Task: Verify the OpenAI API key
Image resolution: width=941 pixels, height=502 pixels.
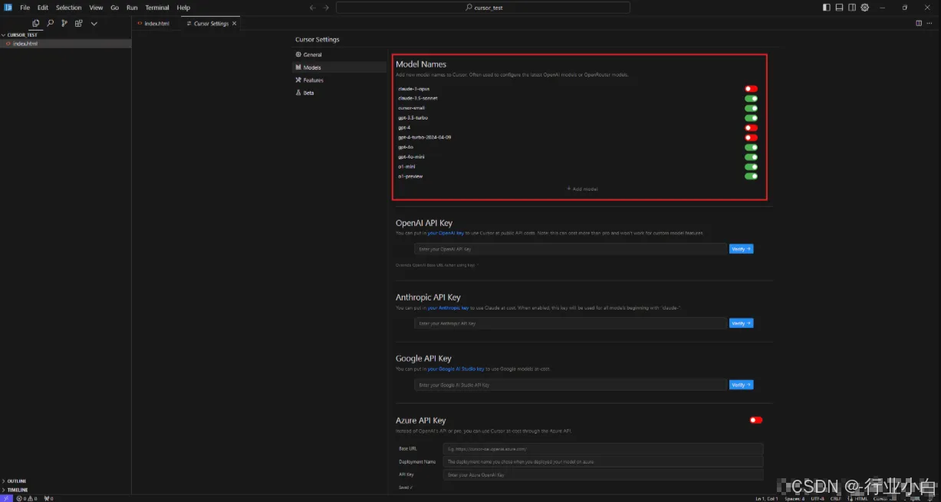Action: click(x=741, y=249)
